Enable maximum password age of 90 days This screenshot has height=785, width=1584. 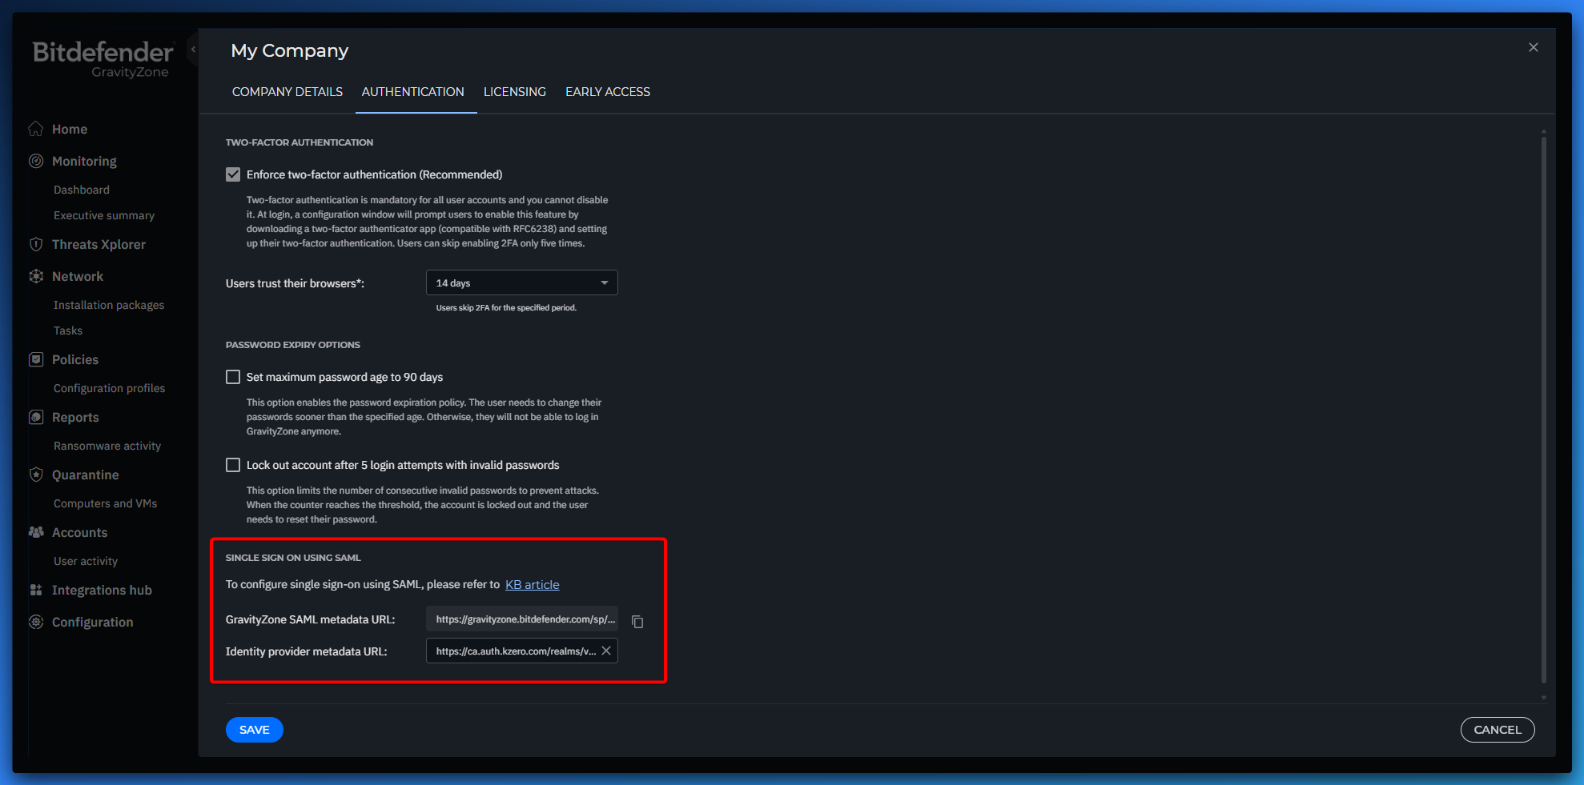pyautogui.click(x=233, y=377)
